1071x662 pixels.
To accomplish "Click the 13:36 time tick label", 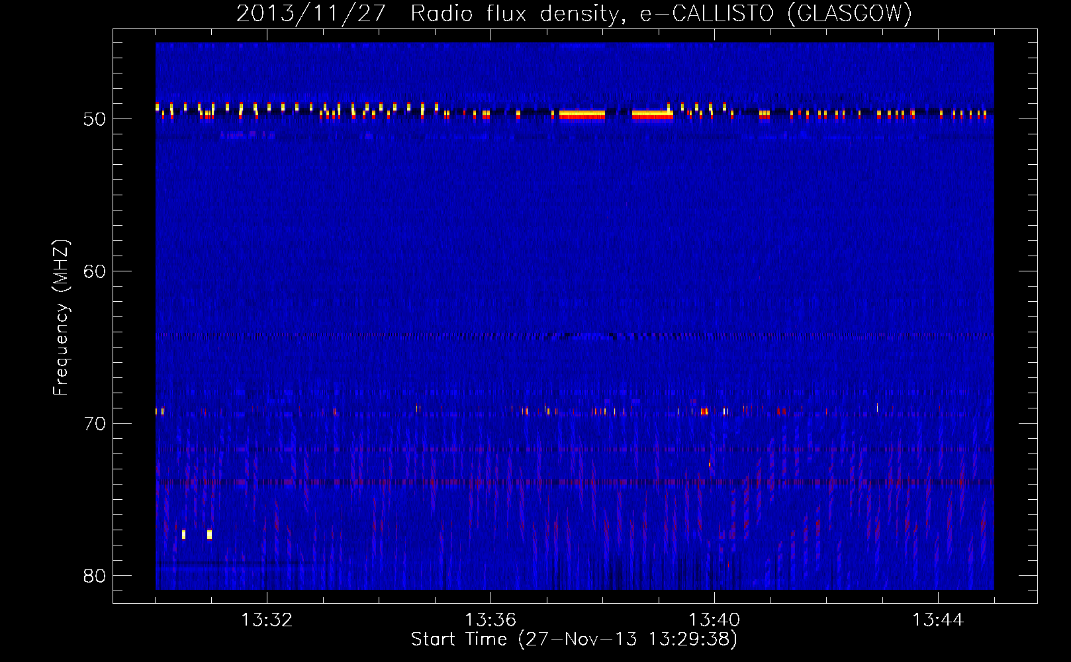I will click(x=490, y=620).
